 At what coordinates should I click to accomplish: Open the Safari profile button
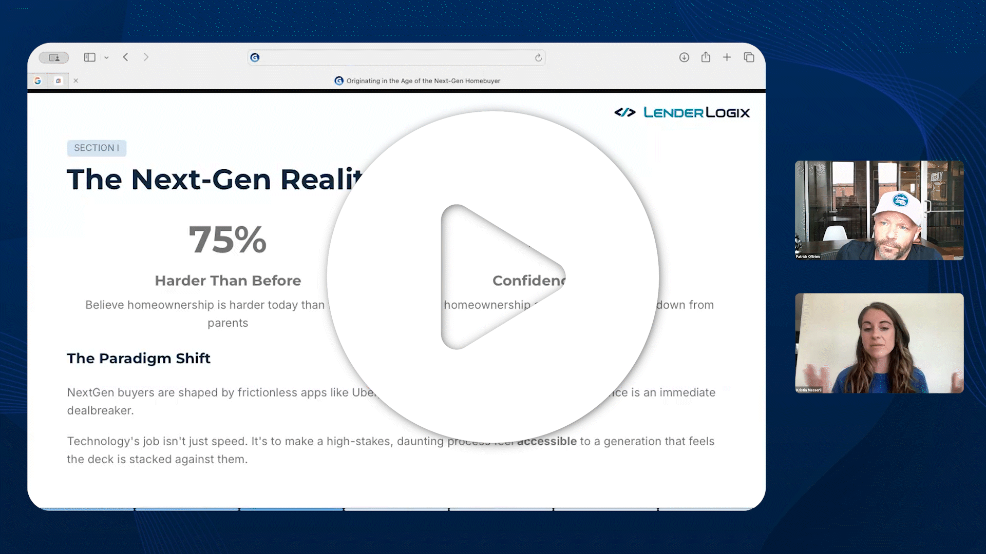(x=54, y=57)
